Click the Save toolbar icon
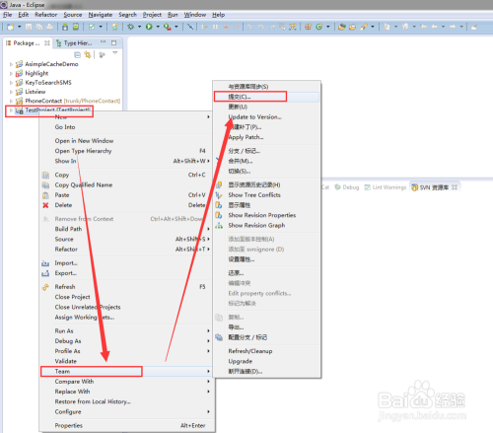The width and height of the screenshot is (493, 433). pos(29,27)
